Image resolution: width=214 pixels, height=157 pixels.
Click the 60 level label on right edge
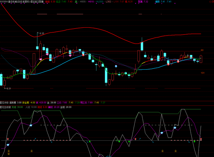pos(202,50)
